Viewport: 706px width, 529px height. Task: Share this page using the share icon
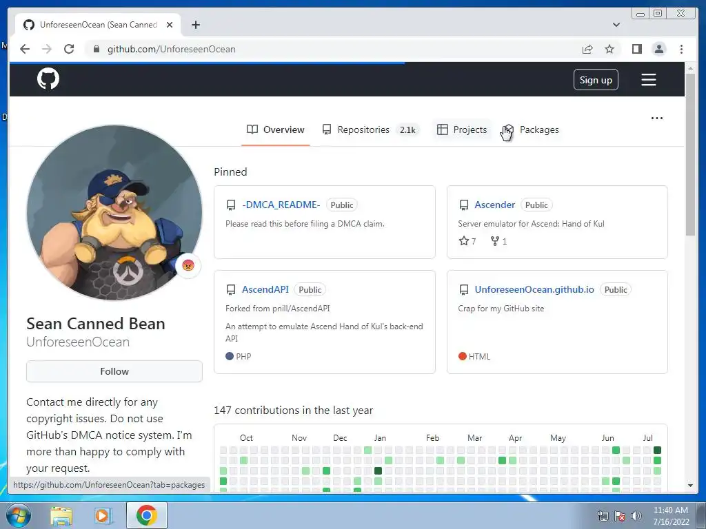(x=587, y=49)
